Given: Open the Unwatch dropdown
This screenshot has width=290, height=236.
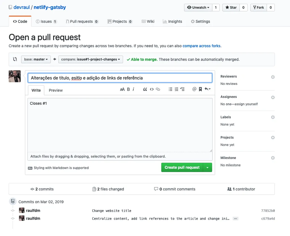Looking at the screenshot, I should pos(198,8).
